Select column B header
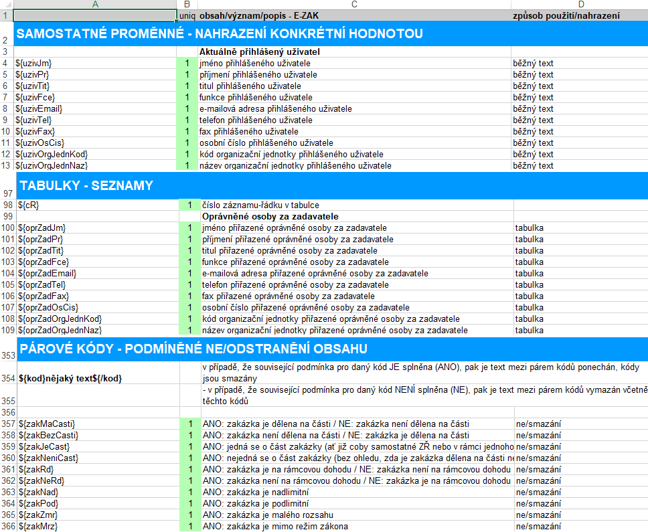Viewport: 648px width, 532px height. pos(187,4)
